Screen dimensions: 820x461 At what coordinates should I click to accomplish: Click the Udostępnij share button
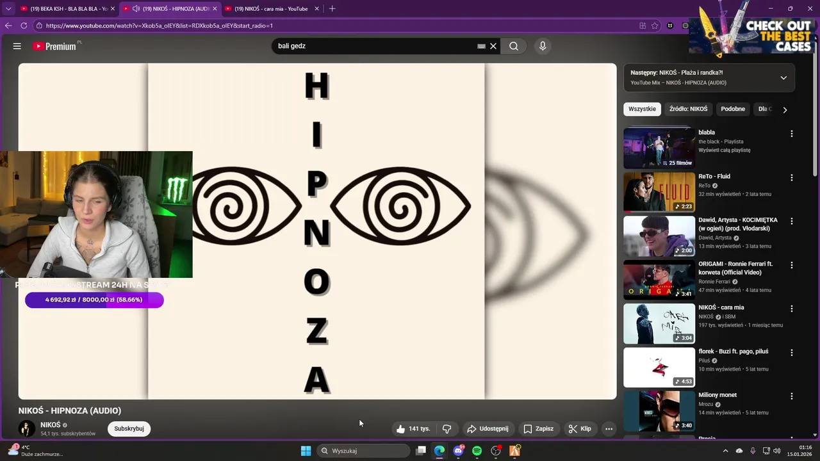tap(488, 429)
